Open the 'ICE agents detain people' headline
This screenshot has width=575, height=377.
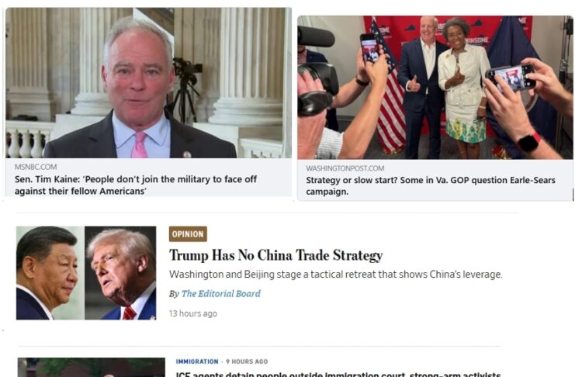click(338, 374)
